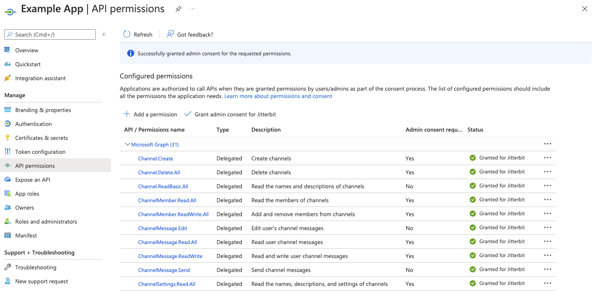Viewport: 593px width, 292px height.
Task: Click inside the Search (Cmd+/) field
Action: point(50,34)
